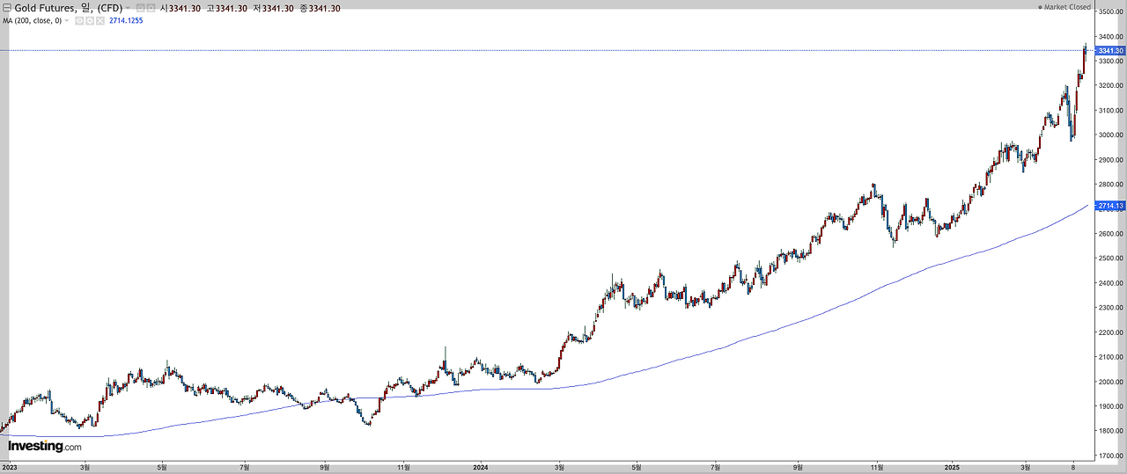
Task: Click the 2500.00 price axis label
Action: pyautogui.click(x=1111, y=259)
